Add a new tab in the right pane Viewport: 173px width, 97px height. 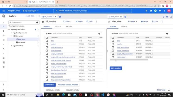125,17
